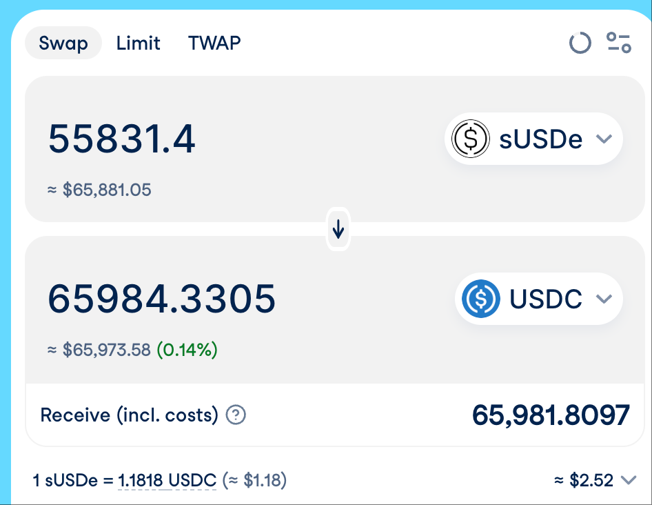The width and height of the screenshot is (652, 505).
Task: Click the Receive (incl. costs) help icon
Action: click(236, 415)
